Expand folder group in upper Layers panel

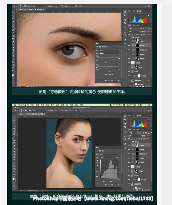pyautogui.click(x=131, y=38)
